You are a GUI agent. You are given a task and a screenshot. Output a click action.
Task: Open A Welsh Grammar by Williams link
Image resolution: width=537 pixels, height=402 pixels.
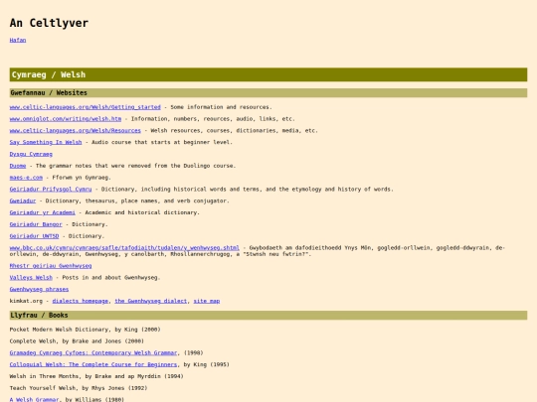[34, 399]
